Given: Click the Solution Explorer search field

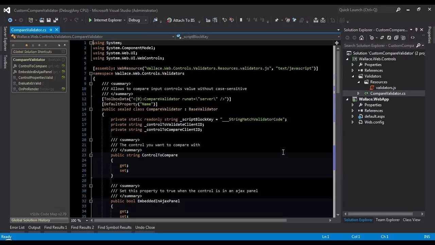Looking at the screenshot, I should click(x=379, y=45).
